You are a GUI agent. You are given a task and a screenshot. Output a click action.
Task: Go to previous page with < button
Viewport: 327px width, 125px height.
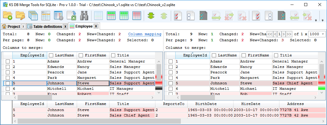click(x=275, y=34)
